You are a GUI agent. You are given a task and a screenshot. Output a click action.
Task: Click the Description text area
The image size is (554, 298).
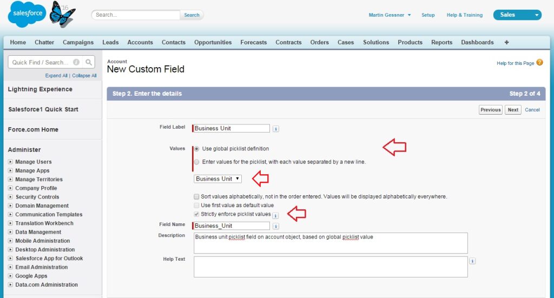[331, 243]
